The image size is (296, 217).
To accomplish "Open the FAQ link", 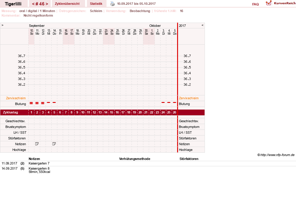I will point(255,4).
